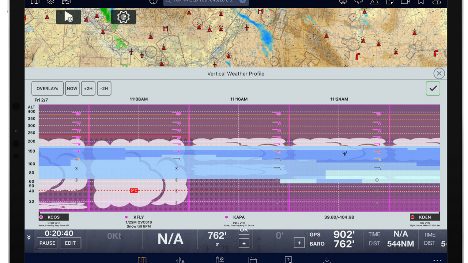This screenshot has height=263, width=468.
Task: Advance the forecast with the +2H button
Action: [88, 88]
